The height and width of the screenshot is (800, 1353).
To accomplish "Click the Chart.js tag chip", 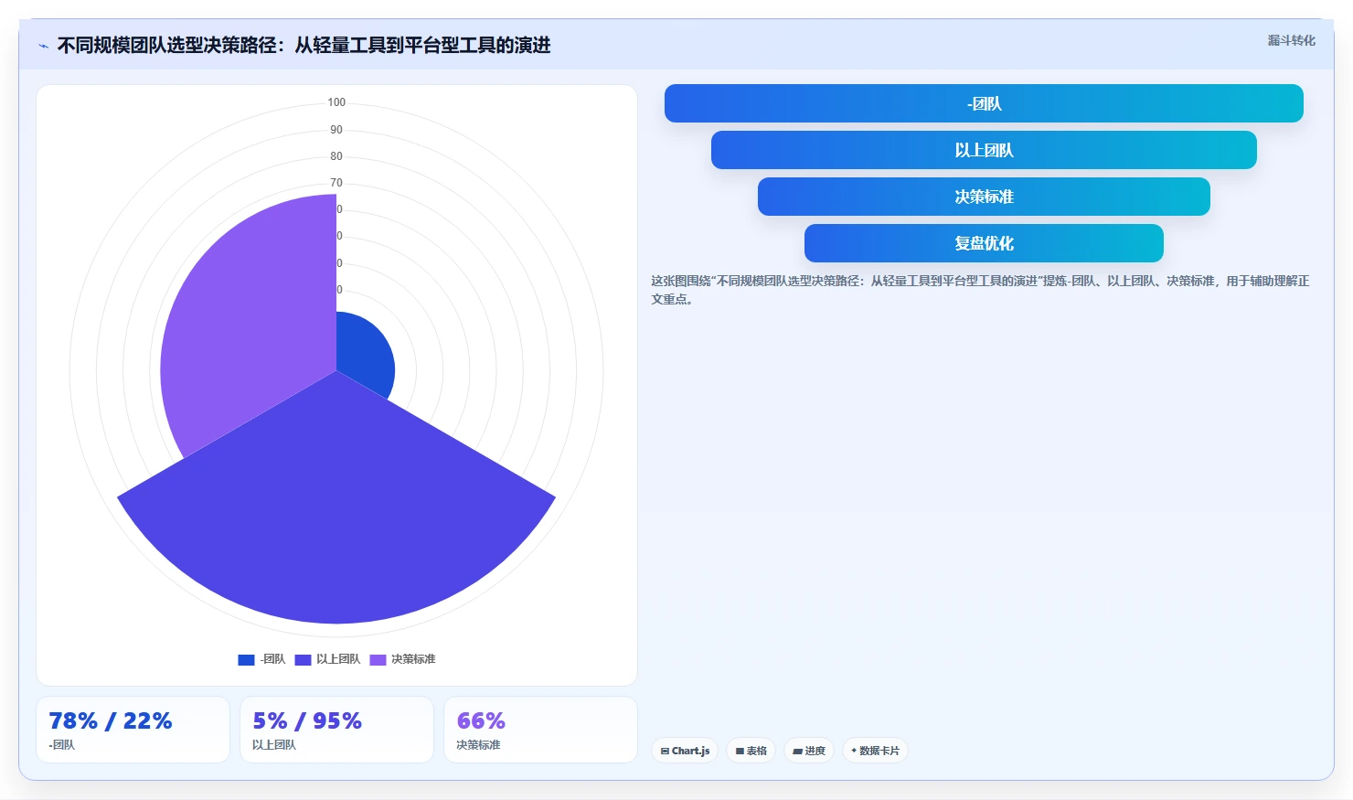I will pos(685,751).
